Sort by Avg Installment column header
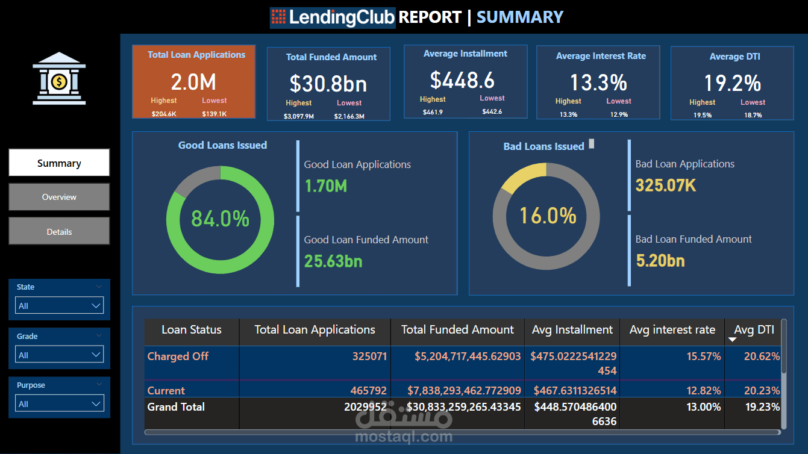808x454 pixels. 572,330
